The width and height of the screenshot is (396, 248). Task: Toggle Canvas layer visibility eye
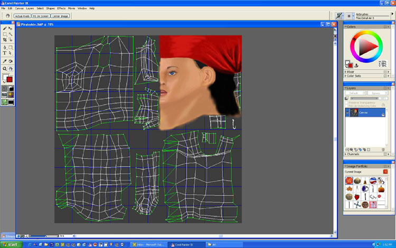tap(347, 113)
